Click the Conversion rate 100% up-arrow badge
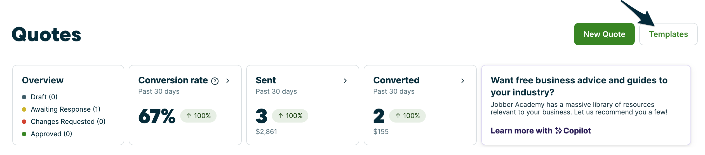Image resolution: width=705 pixels, height=155 pixels. click(x=198, y=116)
